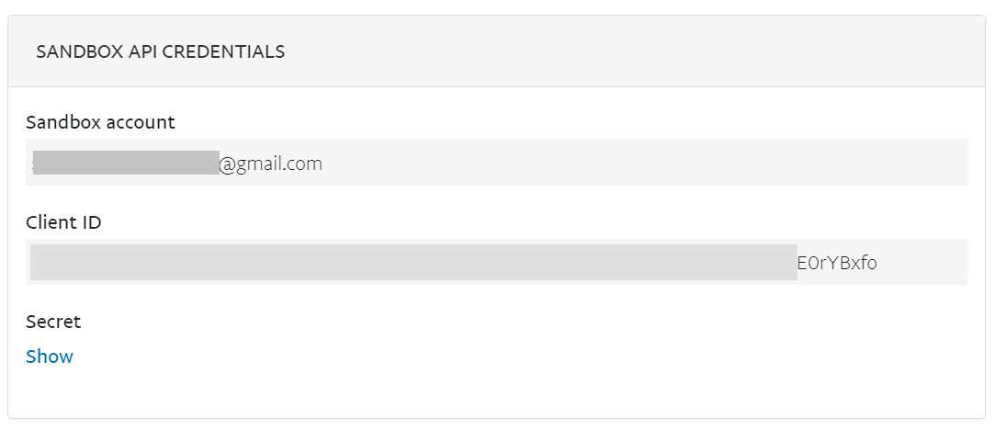Viewport: 995px width, 430px height.
Task: Click the Client ID ending E0rYBxfo
Action: [x=837, y=263]
